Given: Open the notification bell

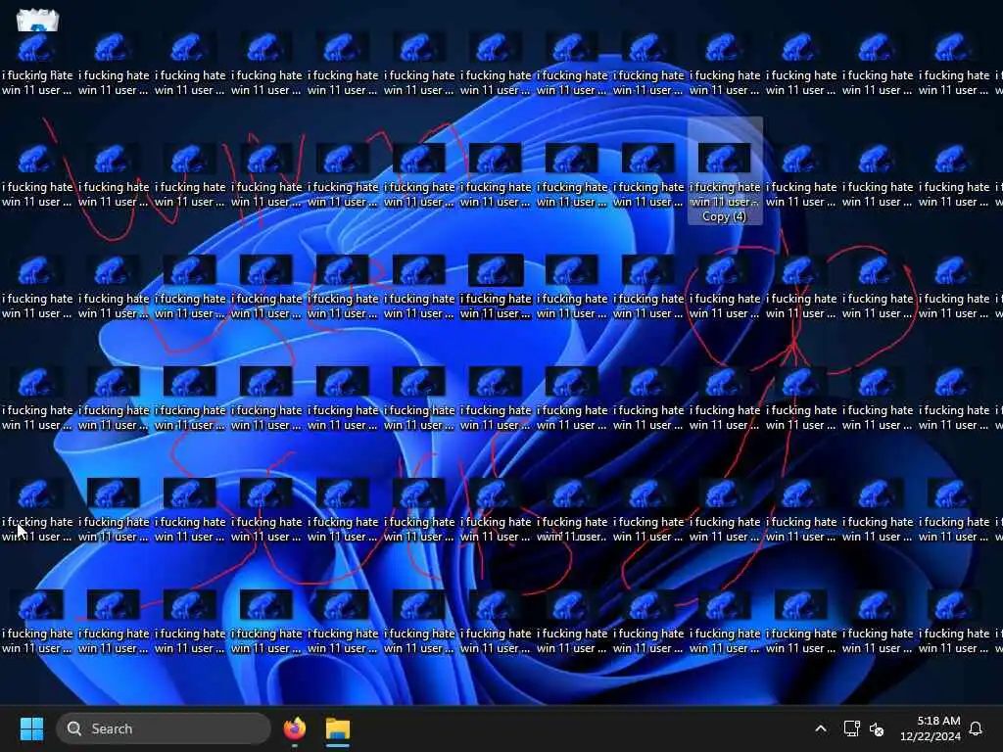Looking at the screenshot, I should click(976, 728).
